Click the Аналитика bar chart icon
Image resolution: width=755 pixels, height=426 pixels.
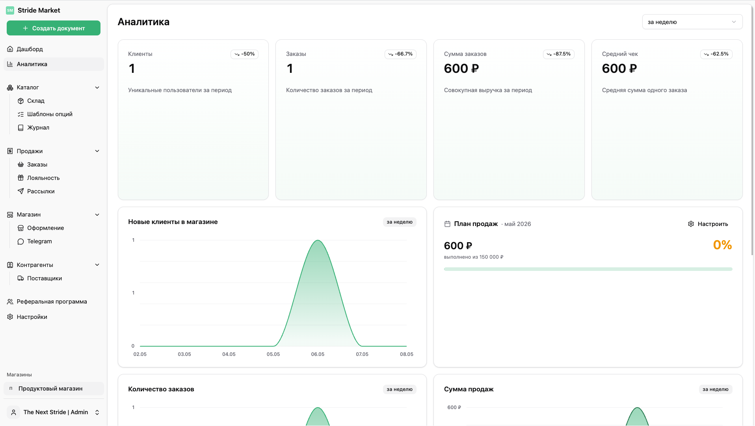(x=10, y=64)
